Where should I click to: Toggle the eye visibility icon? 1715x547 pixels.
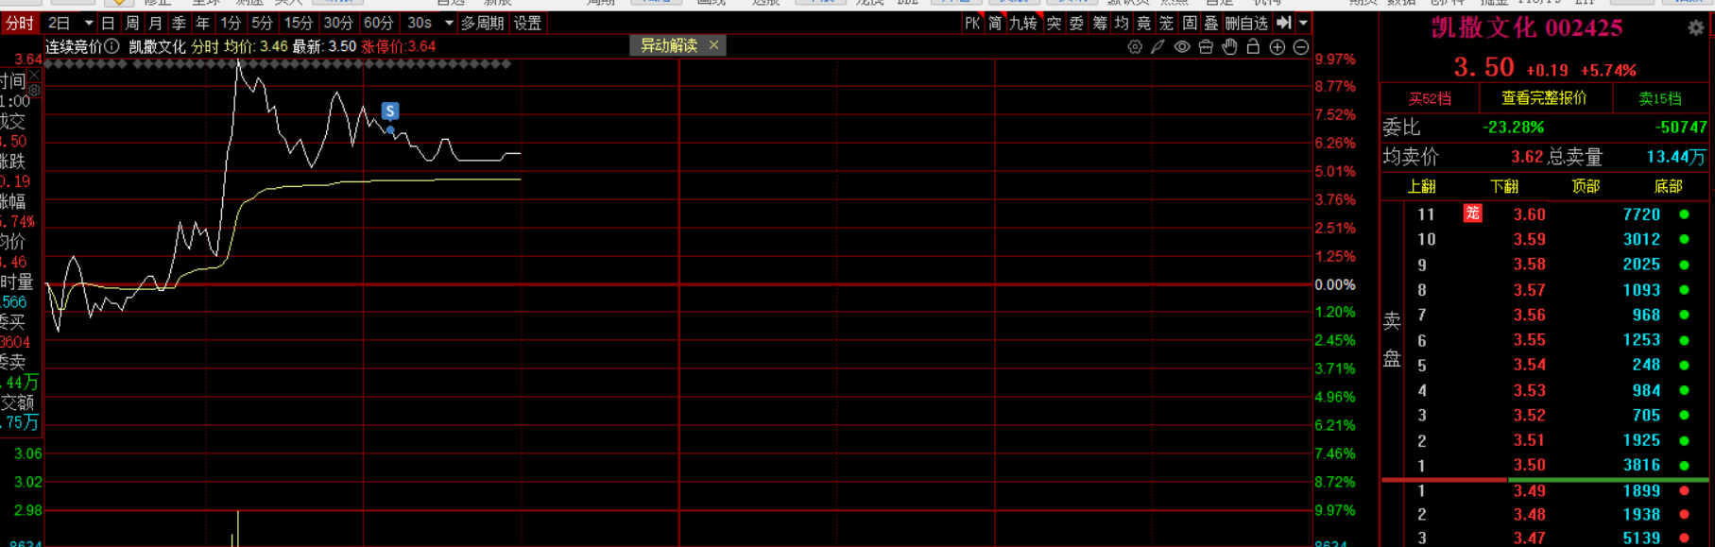point(1182,46)
